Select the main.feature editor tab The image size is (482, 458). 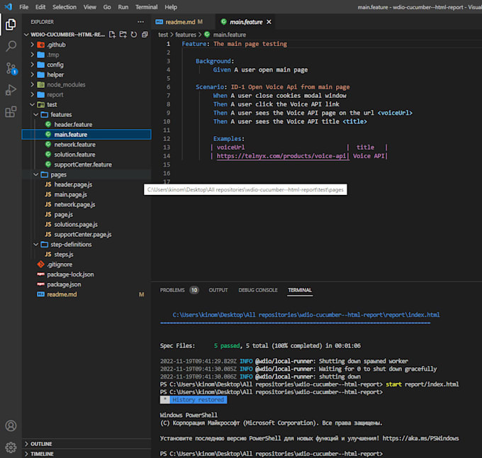point(246,22)
